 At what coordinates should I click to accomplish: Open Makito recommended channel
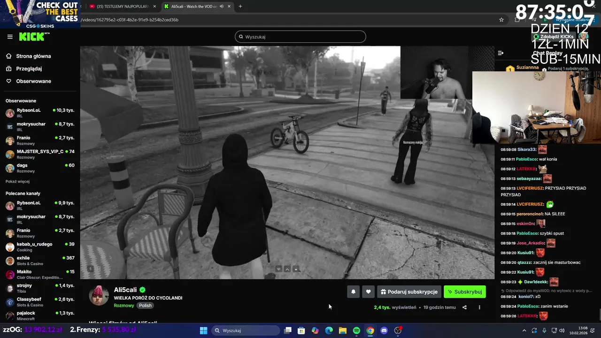(40, 274)
